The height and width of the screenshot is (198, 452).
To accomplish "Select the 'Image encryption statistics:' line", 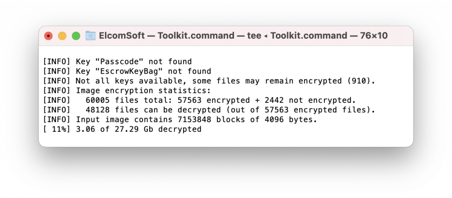I will pos(127,91).
